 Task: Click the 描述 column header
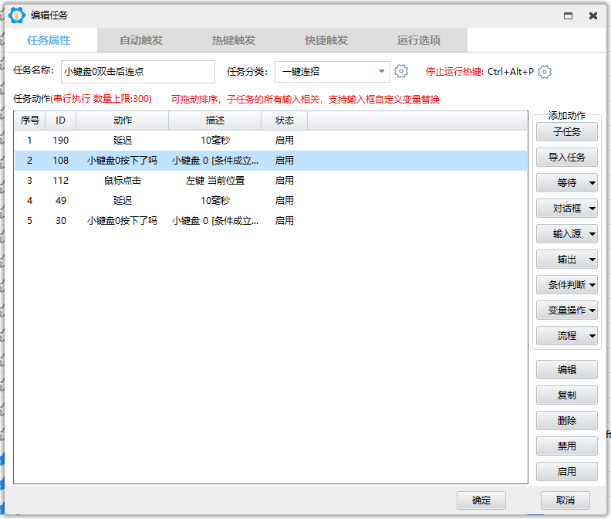[x=214, y=120]
